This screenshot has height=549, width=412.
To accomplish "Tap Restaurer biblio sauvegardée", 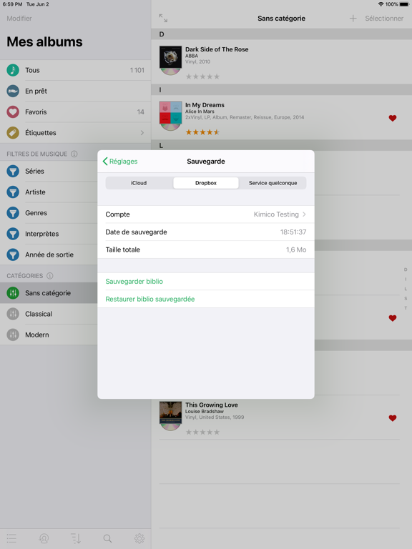I will point(150,299).
